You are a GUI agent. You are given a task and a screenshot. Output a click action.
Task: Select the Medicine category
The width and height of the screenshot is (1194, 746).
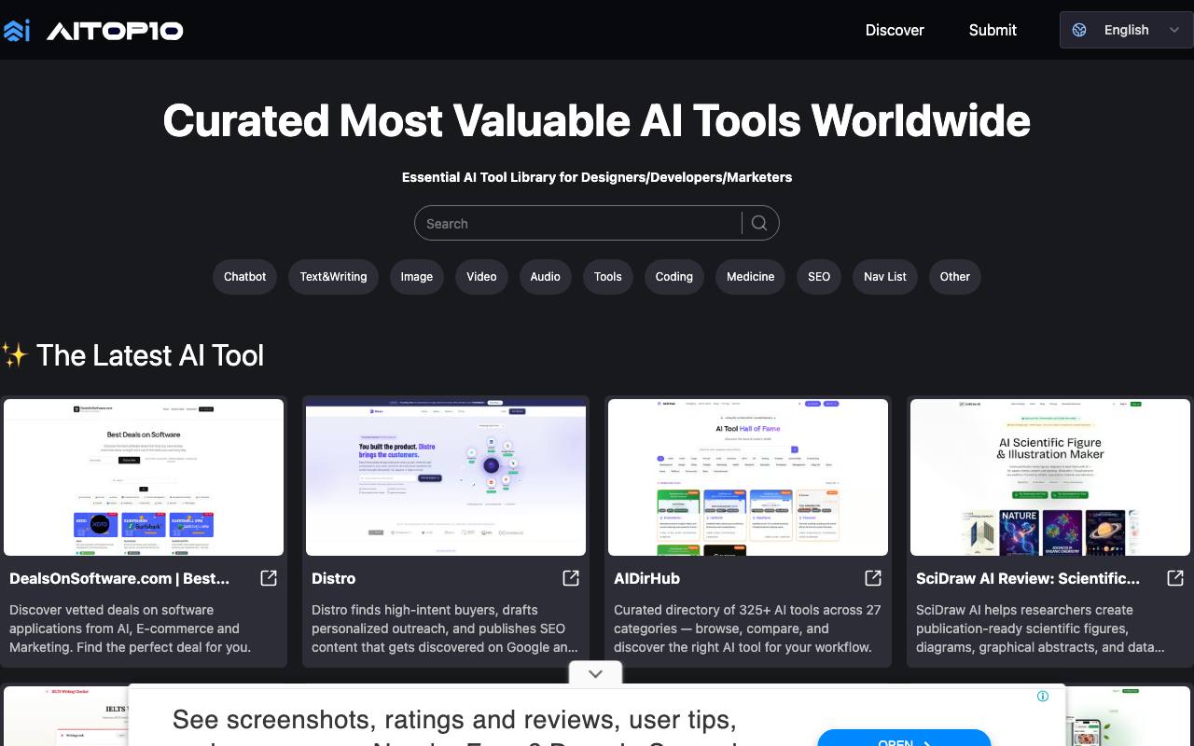751,277
